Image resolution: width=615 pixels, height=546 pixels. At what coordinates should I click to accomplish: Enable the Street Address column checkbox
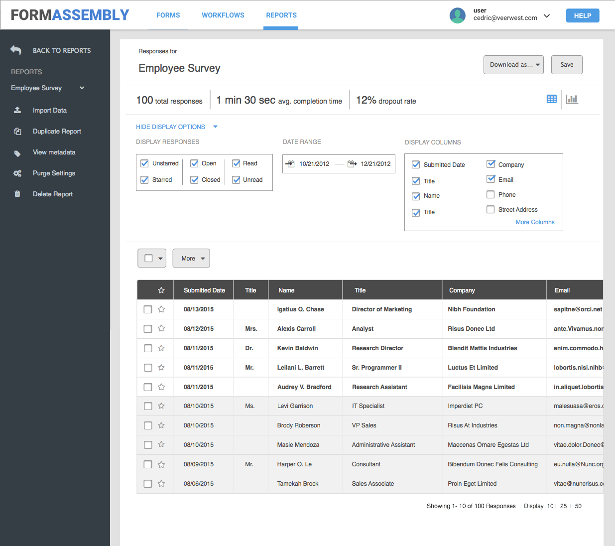(491, 209)
